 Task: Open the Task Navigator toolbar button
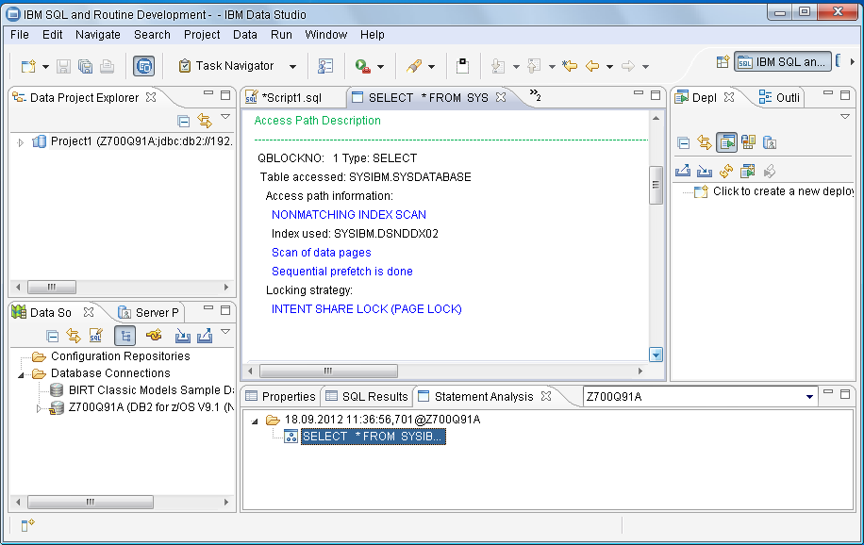(226, 66)
